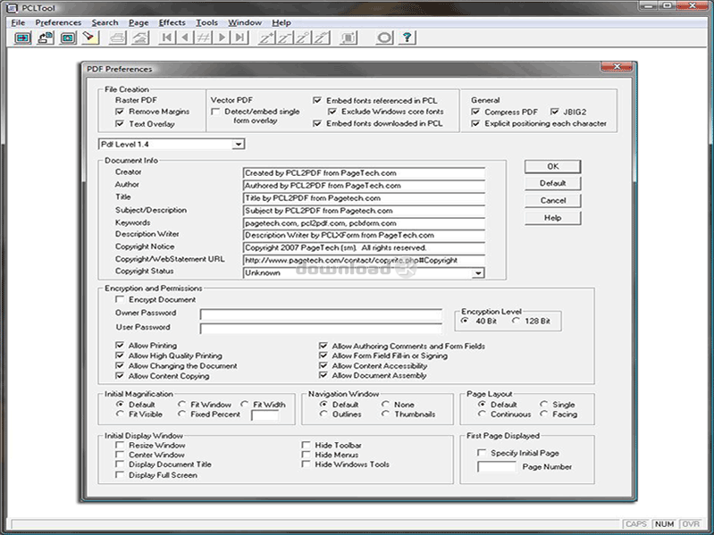The height and width of the screenshot is (535, 714).
Task: Jump to last page toolbar icon
Action: point(241,38)
